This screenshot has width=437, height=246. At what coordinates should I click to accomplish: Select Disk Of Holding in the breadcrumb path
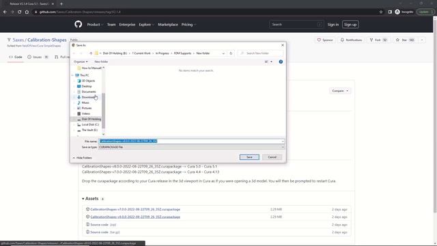[x=115, y=53]
